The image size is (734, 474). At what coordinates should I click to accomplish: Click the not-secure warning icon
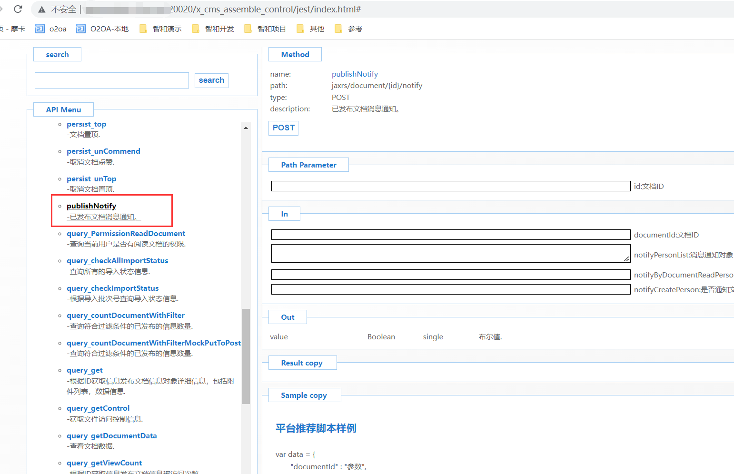coord(42,10)
